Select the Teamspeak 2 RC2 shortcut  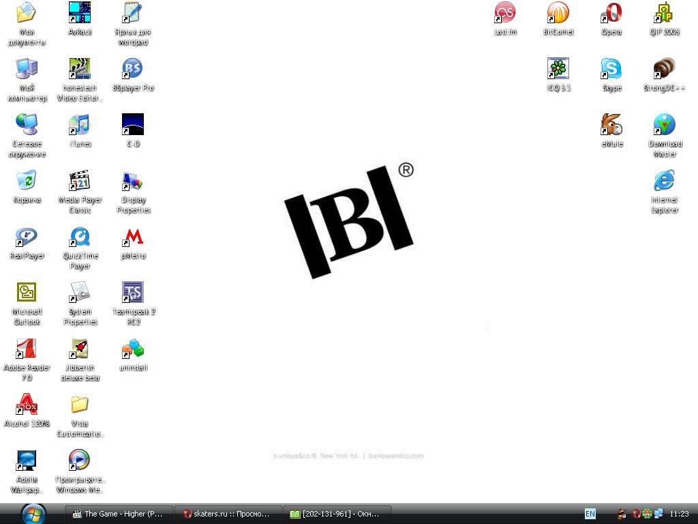(133, 293)
